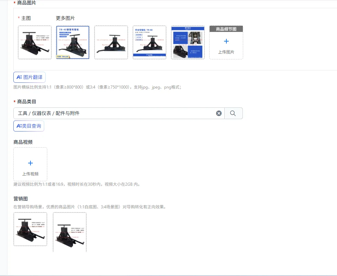Click the 商品类目 section heading
Screen dimensions: 337x276
point(27,102)
